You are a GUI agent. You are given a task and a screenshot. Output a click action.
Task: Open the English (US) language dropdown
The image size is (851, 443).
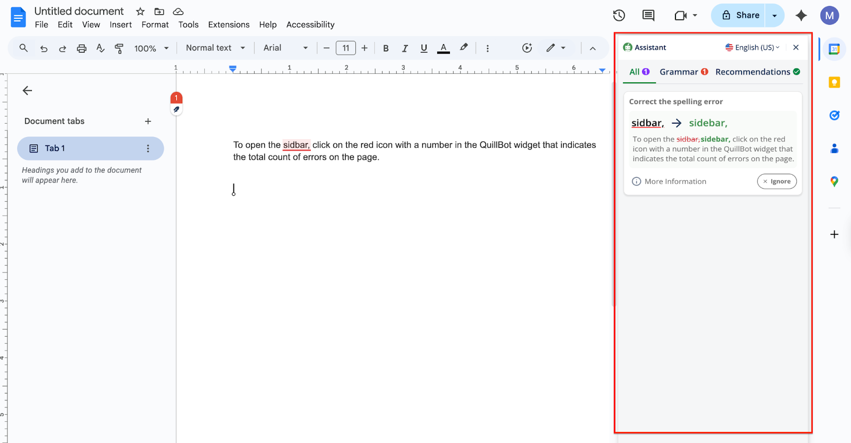753,47
